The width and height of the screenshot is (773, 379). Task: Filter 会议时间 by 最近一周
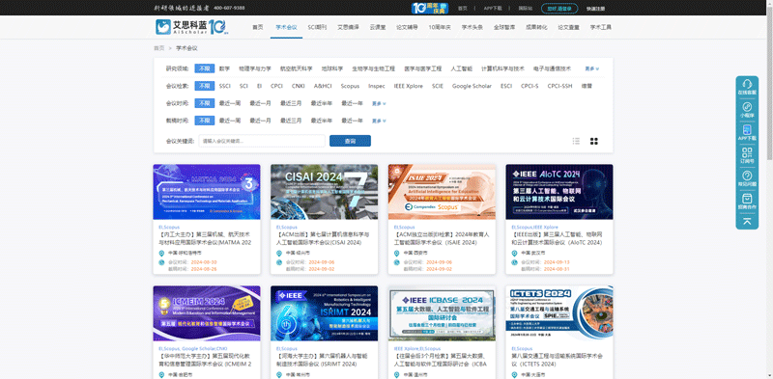click(230, 103)
